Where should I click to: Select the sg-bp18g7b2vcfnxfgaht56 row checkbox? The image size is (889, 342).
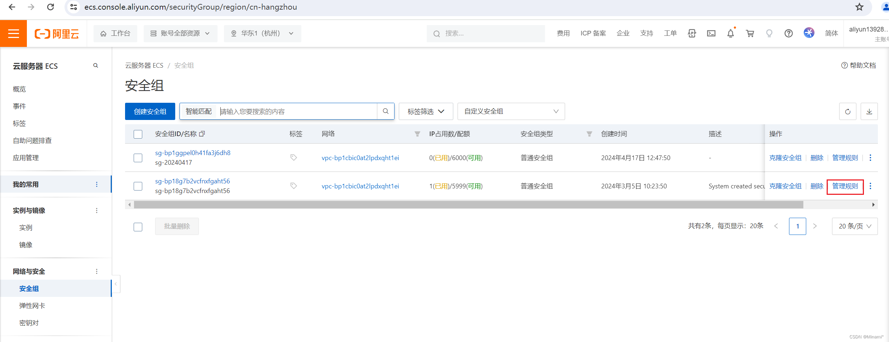tap(138, 186)
